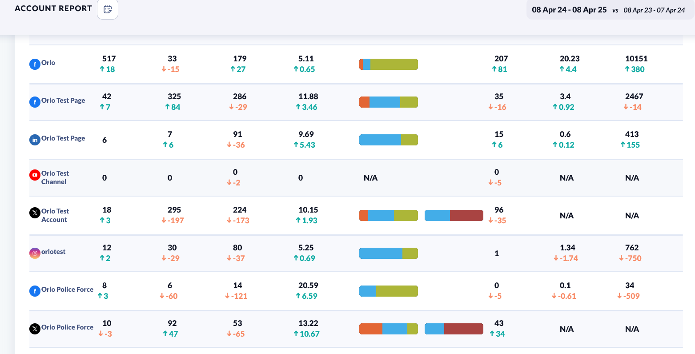Click the Account Report heading
This screenshot has height=354, width=695.
pos(53,8)
